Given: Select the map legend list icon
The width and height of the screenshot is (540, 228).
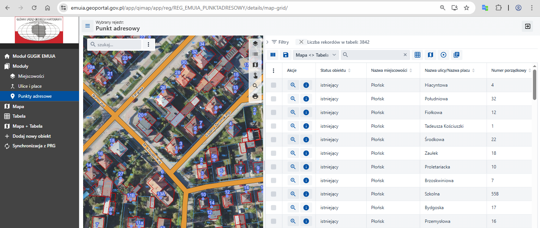Looking at the screenshot, I should (255, 54).
